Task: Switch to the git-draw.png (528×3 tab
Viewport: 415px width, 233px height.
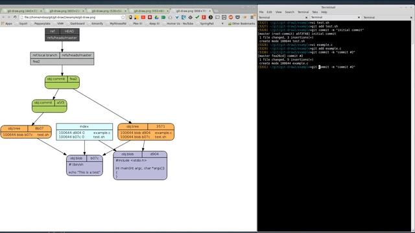Action: pos(106,11)
